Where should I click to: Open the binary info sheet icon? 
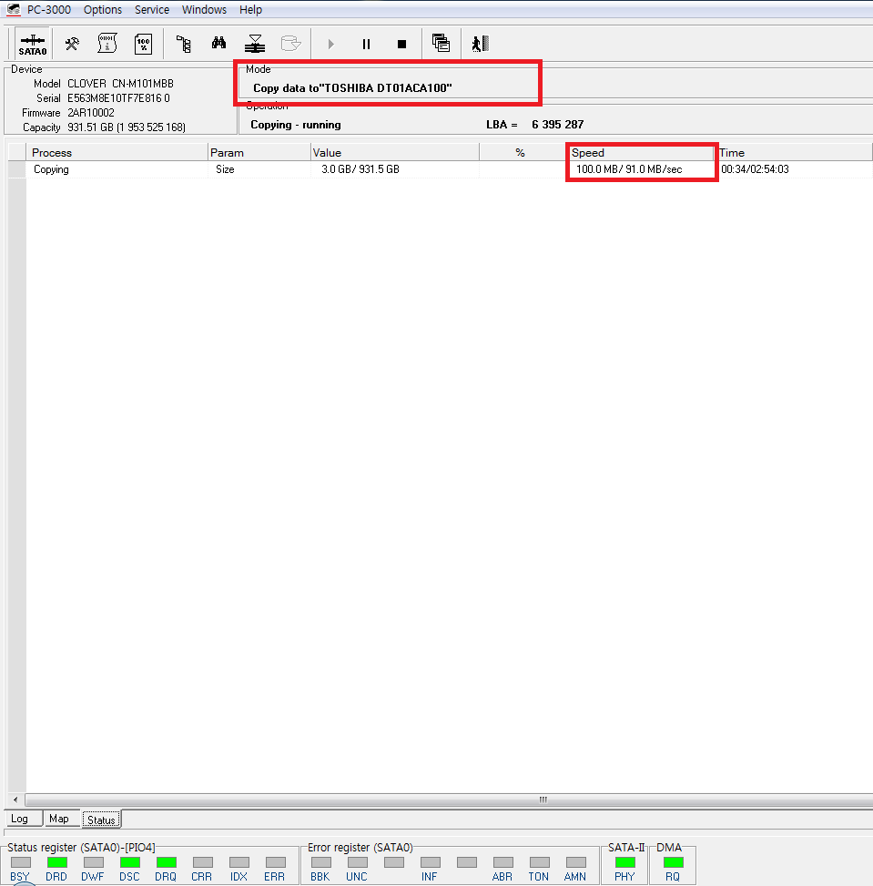[107, 44]
